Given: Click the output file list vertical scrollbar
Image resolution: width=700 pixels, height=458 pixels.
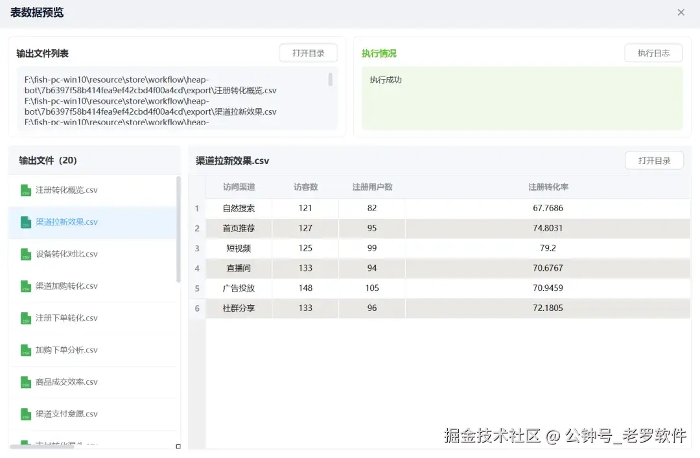Looking at the screenshot, I should point(179,229).
